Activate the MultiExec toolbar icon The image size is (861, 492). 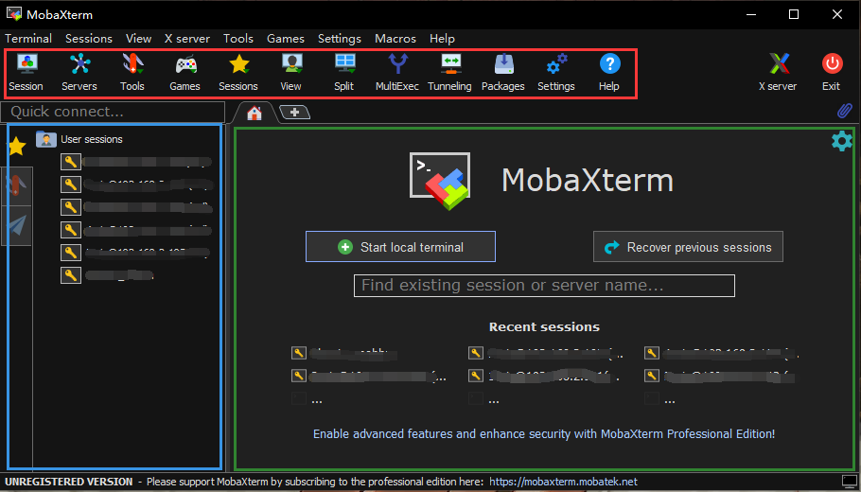pos(397,73)
